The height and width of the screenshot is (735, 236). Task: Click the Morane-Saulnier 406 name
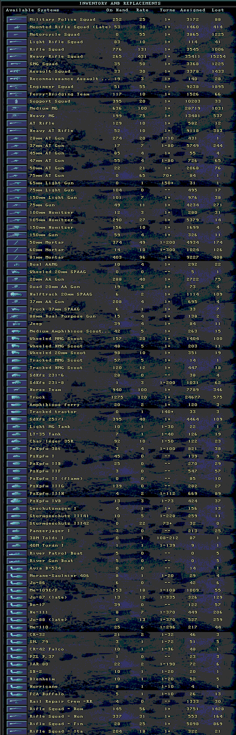pyautogui.click(x=59, y=576)
